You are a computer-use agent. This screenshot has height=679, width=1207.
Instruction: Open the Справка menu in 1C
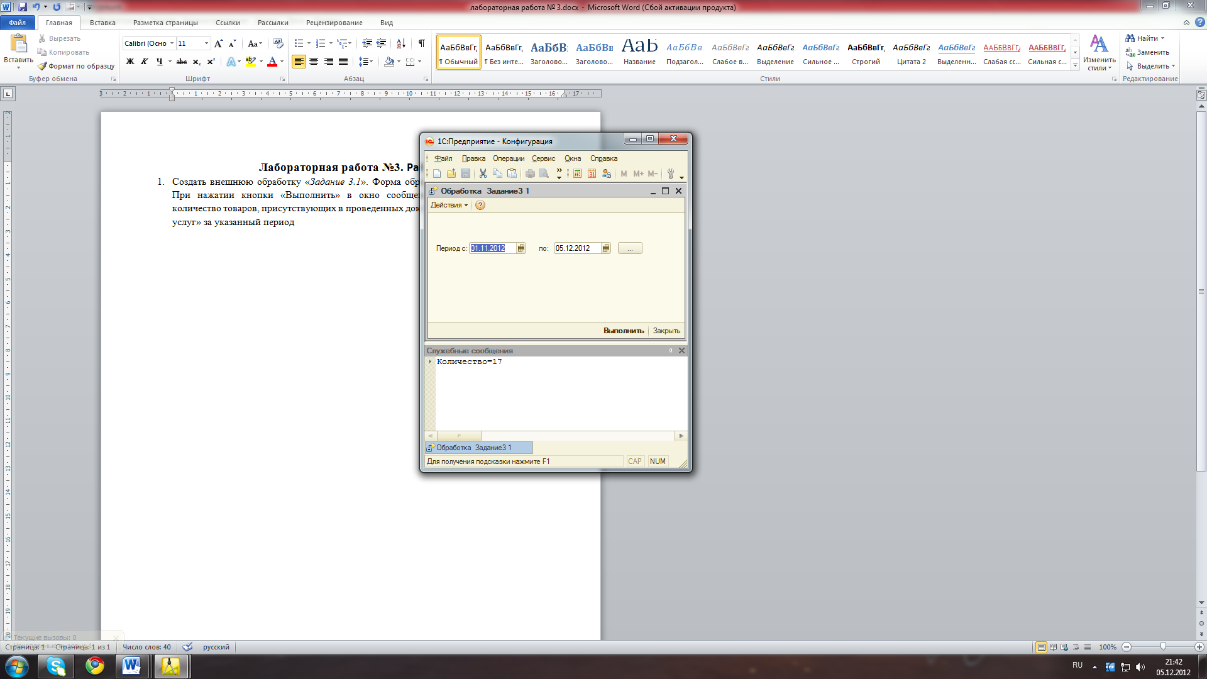tap(603, 158)
